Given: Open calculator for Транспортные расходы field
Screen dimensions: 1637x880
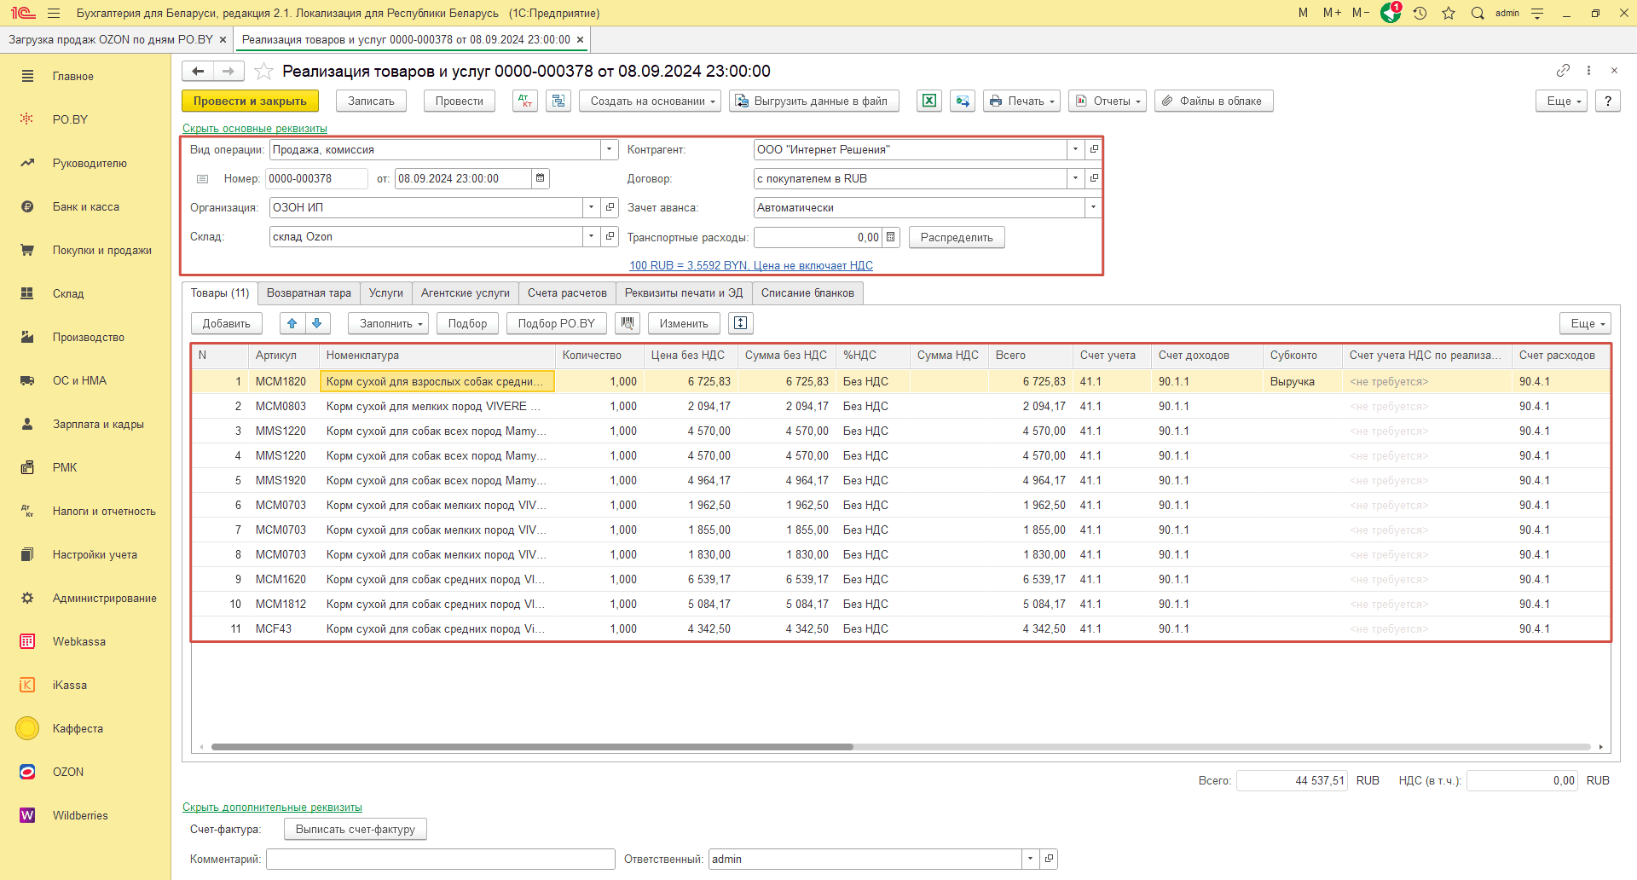Looking at the screenshot, I should click(x=891, y=237).
